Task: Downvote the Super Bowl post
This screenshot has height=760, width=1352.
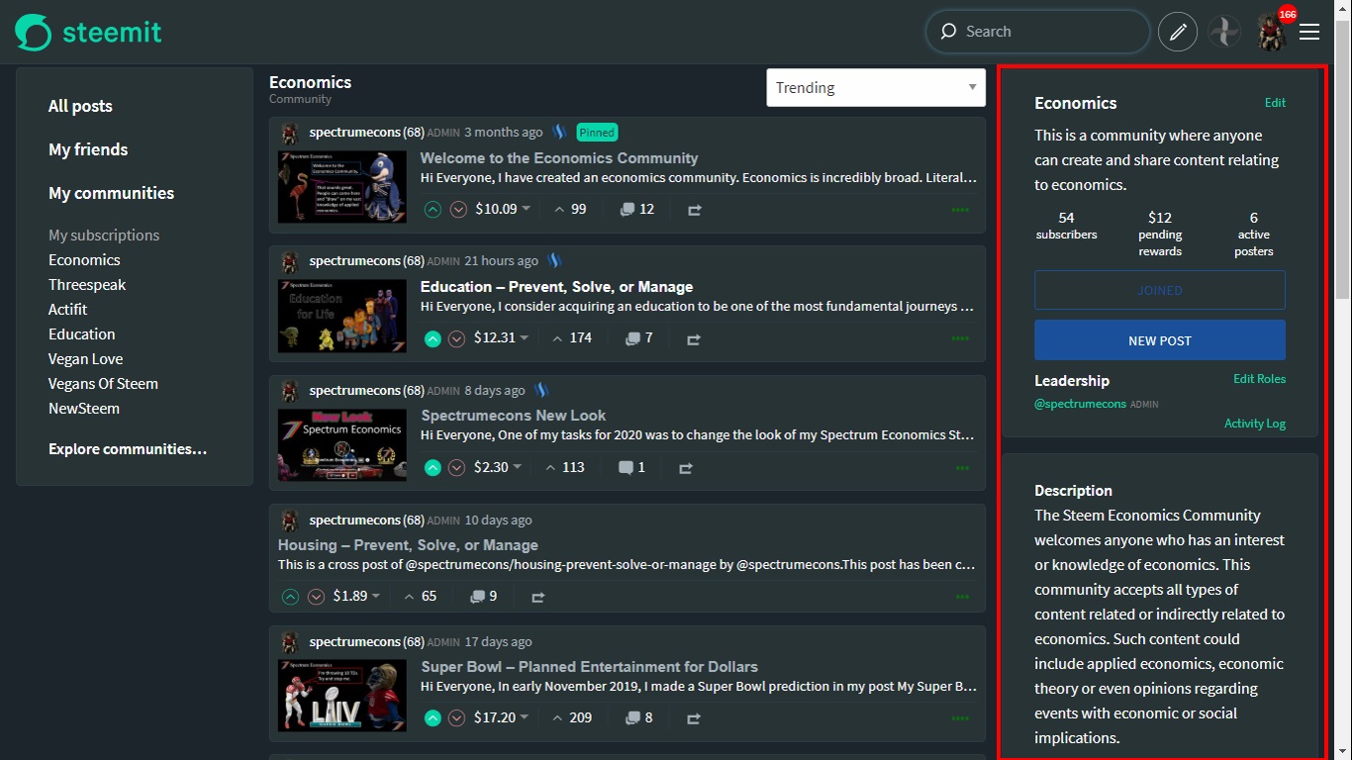Action: (x=456, y=718)
